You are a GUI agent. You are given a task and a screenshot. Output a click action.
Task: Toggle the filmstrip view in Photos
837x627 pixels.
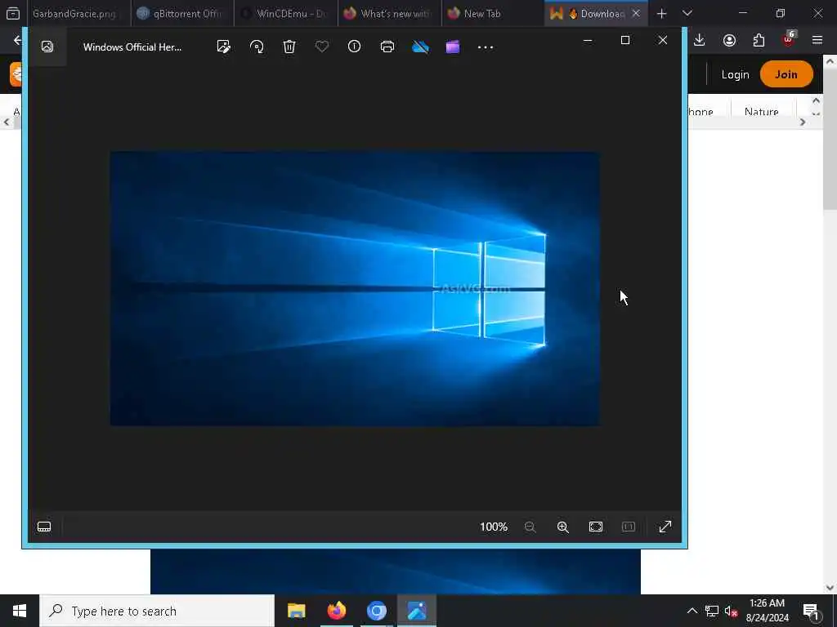44,527
